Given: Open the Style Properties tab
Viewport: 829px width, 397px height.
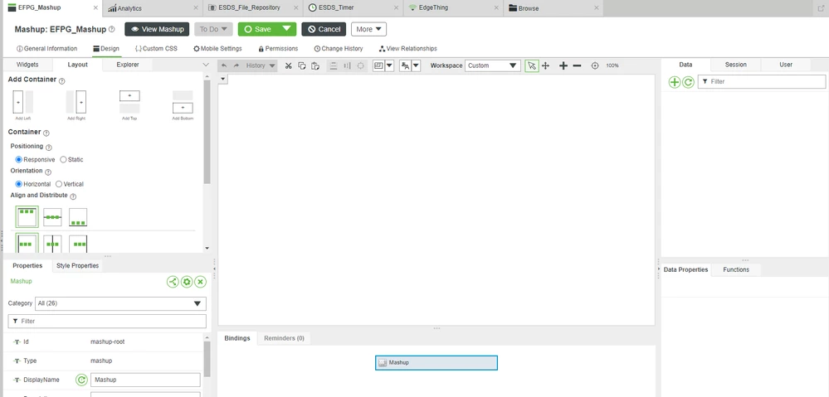Looking at the screenshot, I should click(78, 265).
